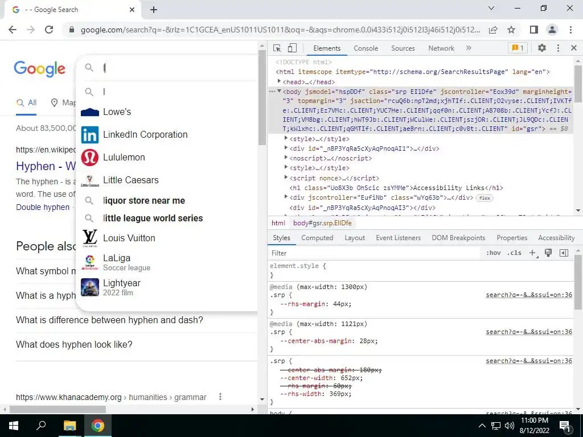583x437 pixels.
Task: Expand the head element node
Action: pos(279,82)
